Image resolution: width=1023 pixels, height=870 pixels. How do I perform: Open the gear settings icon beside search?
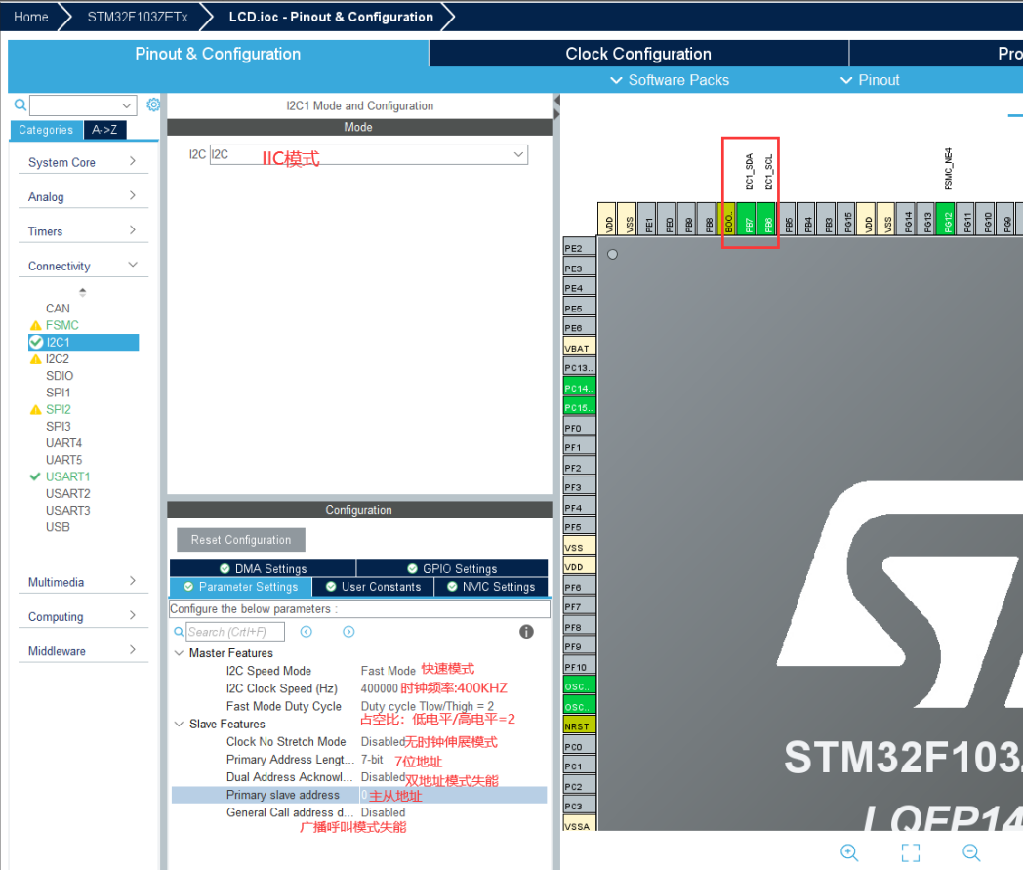[153, 104]
